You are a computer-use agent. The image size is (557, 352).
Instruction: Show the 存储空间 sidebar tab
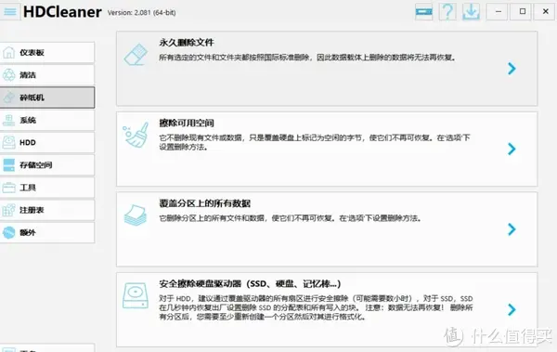tap(47, 165)
